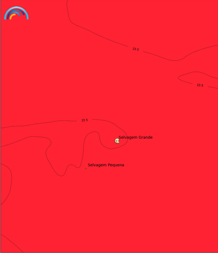Click the Selvagem Pequena label

[106, 165]
